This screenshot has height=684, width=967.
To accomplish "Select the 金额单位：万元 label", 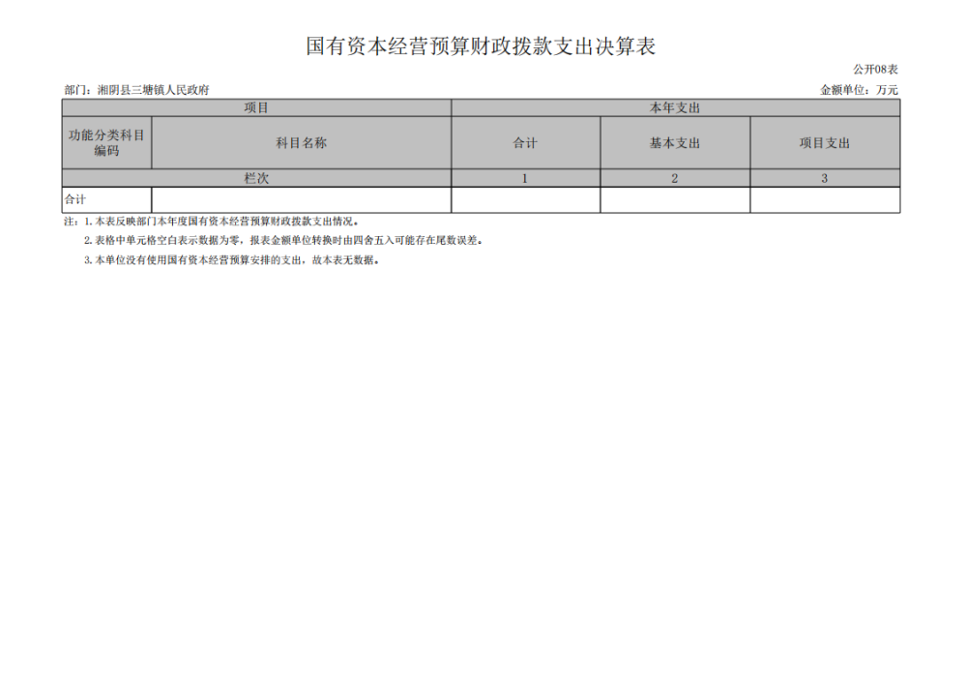I will click(x=859, y=90).
